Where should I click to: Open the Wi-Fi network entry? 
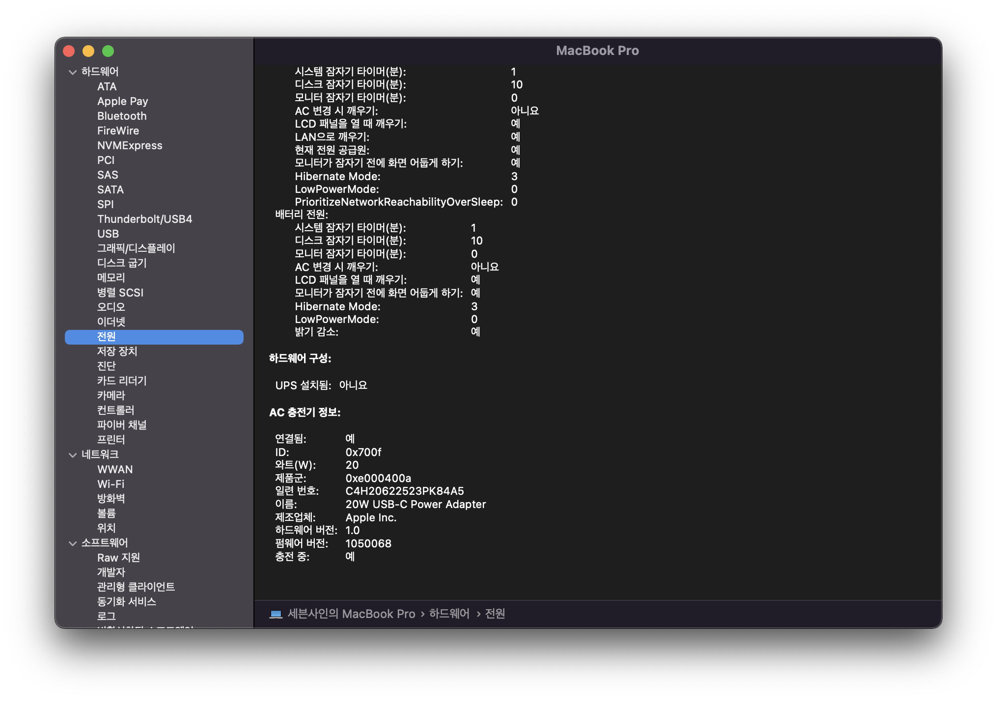(x=111, y=484)
